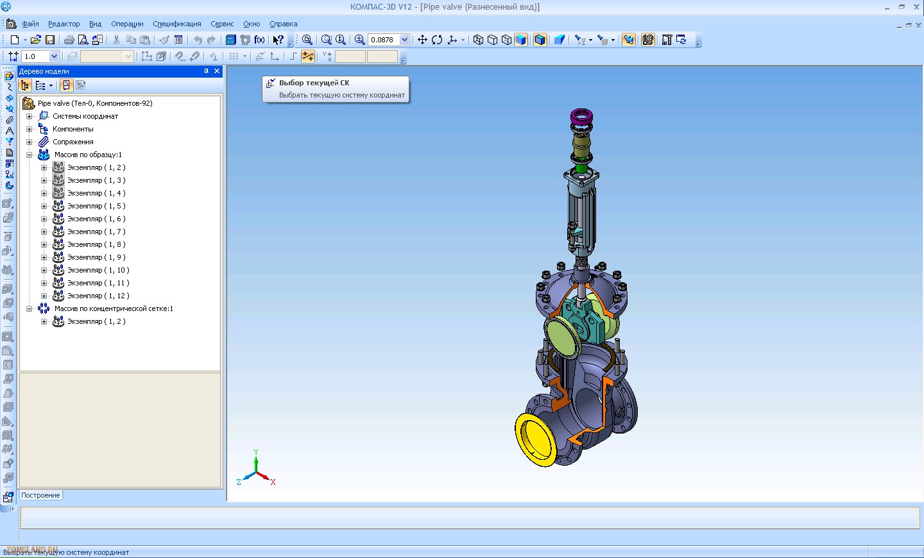The width and height of the screenshot is (924, 558).
Task: Activate the What's This help cursor icon
Action: coord(278,40)
